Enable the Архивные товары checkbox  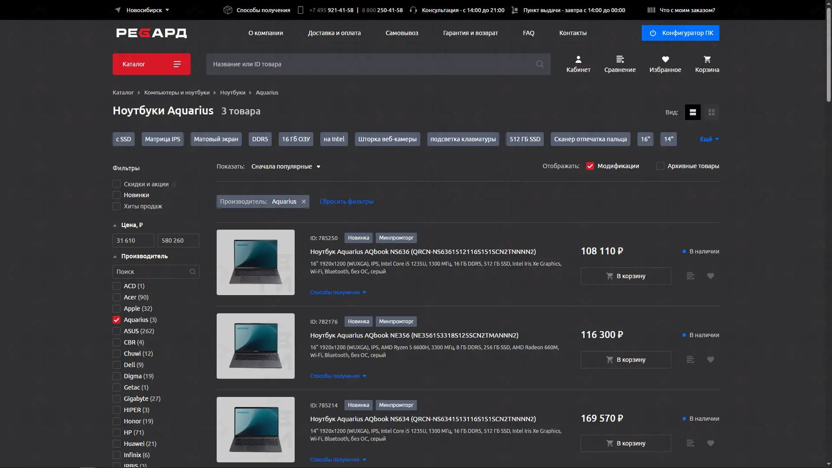(660, 166)
